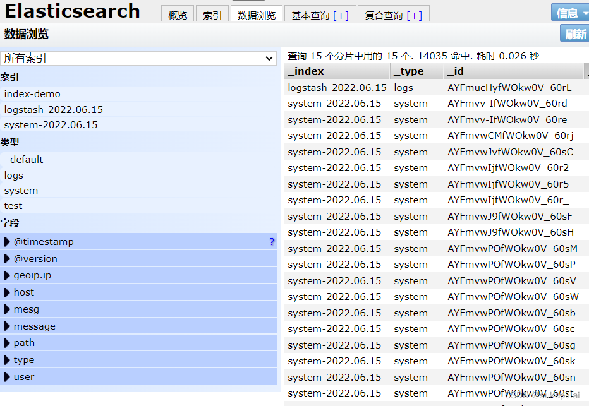The image size is (589, 406).
Task: Open the 基本查询 tab
Action: point(310,15)
